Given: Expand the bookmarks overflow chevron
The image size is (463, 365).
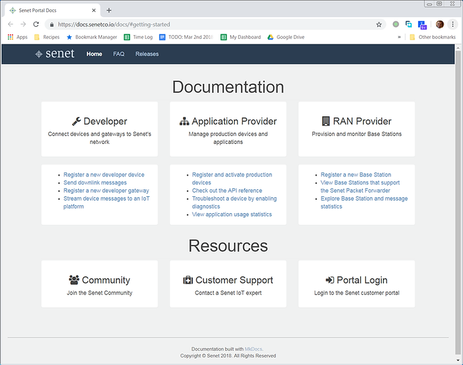Looking at the screenshot, I should coord(399,37).
